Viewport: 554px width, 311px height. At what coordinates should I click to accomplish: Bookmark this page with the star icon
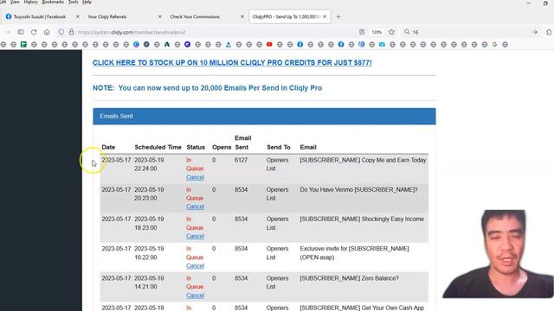(391, 32)
